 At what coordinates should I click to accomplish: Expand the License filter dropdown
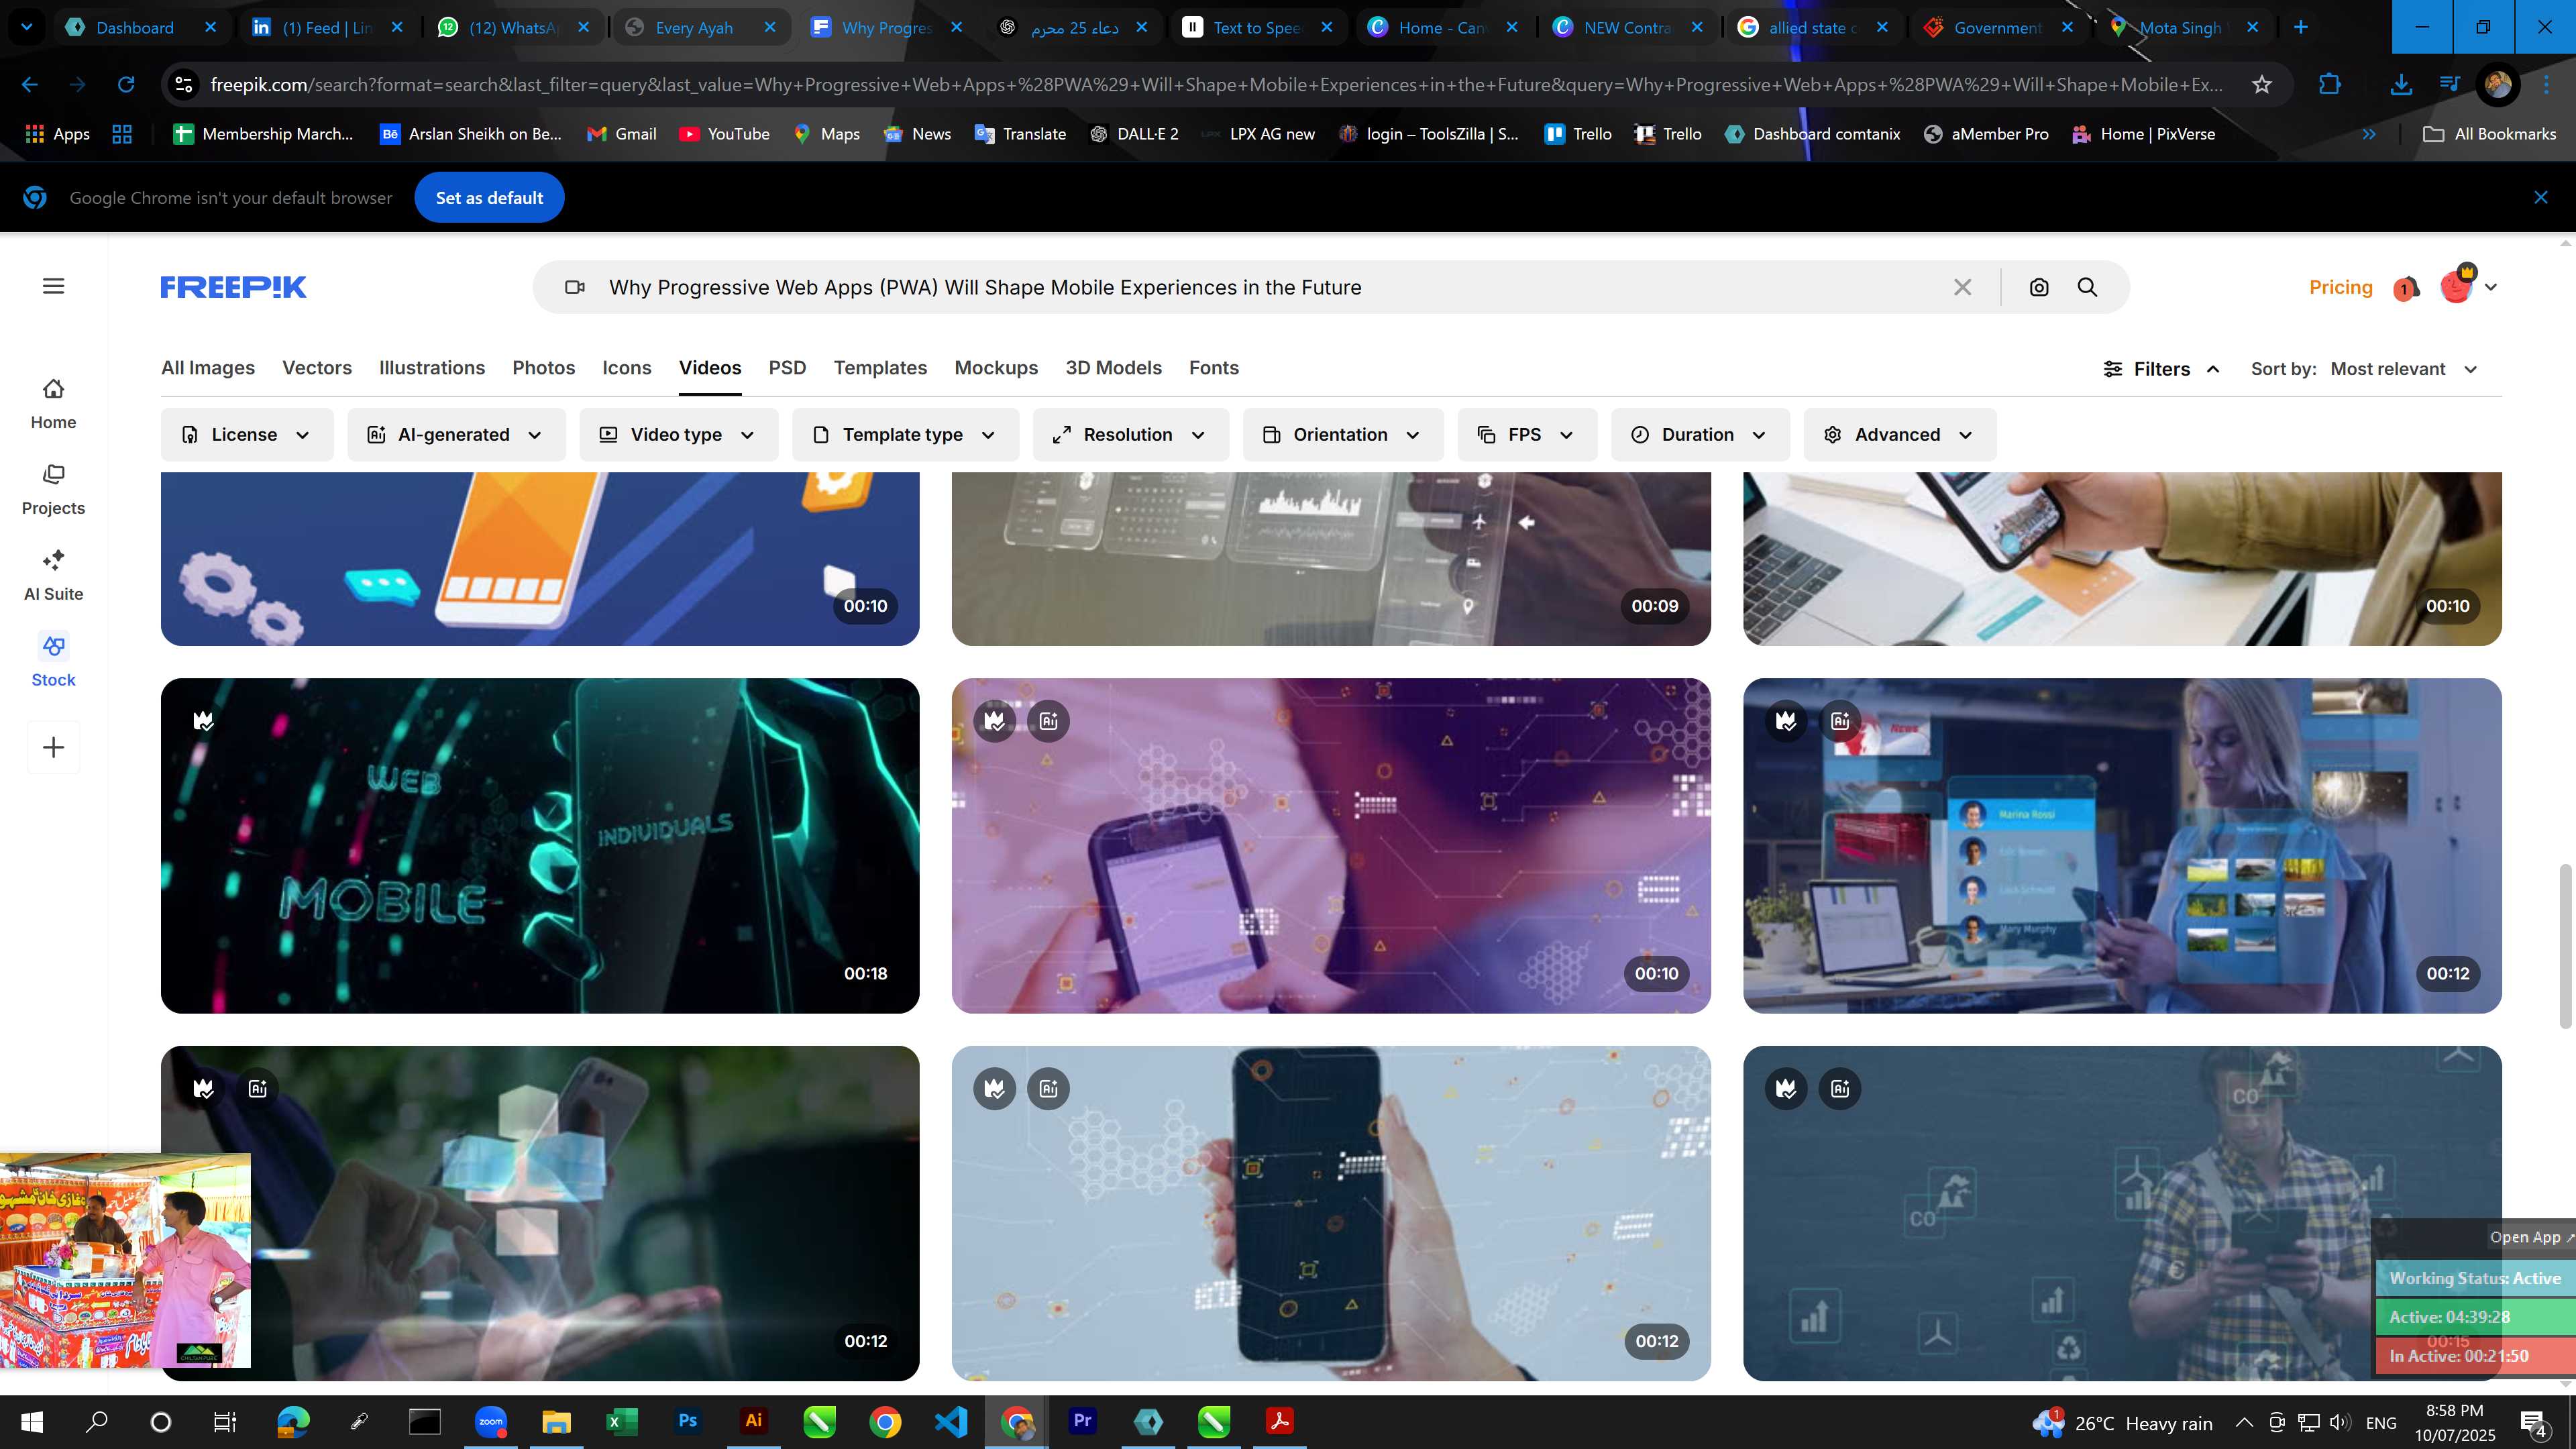point(246,434)
